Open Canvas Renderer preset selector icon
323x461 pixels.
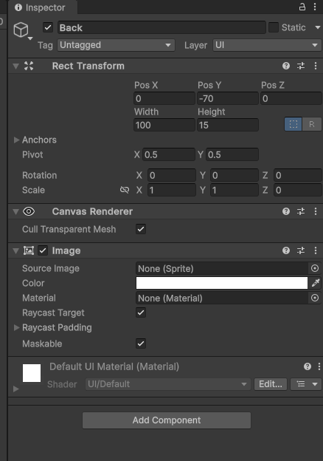[x=301, y=211]
